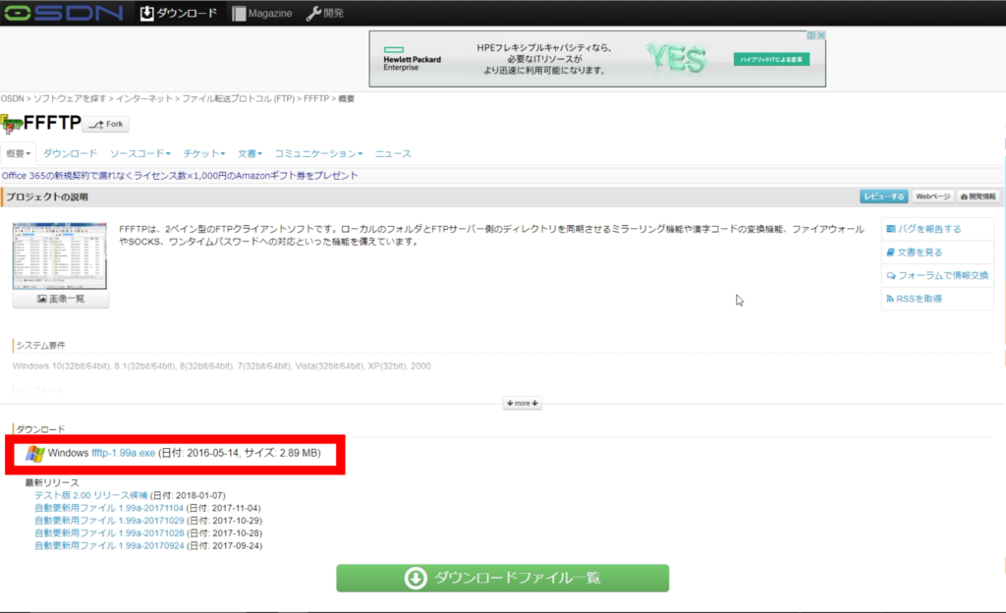The height and width of the screenshot is (613, 1006).
Task: Click the OSDN logo
Action: [64, 13]
